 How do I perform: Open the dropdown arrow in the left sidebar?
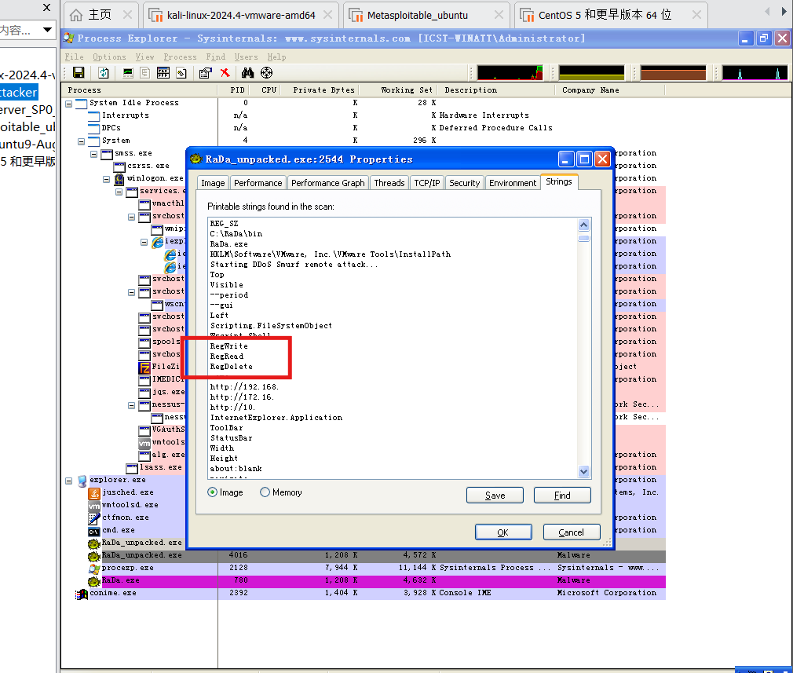tap(47, 30)
